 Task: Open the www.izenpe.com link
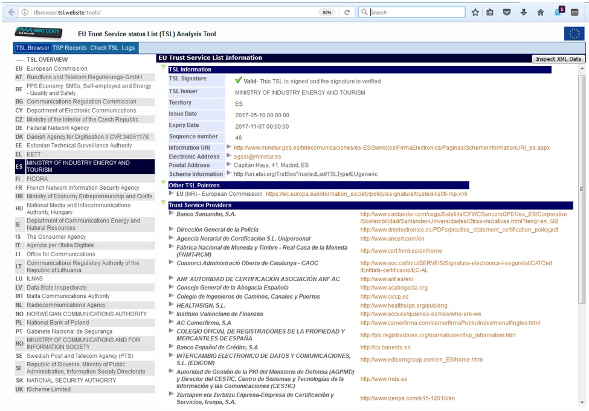click(408, 398)
